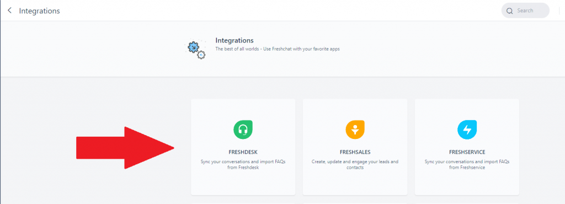Select the blue Freshservice lightning icon

[x=467, y=130]
